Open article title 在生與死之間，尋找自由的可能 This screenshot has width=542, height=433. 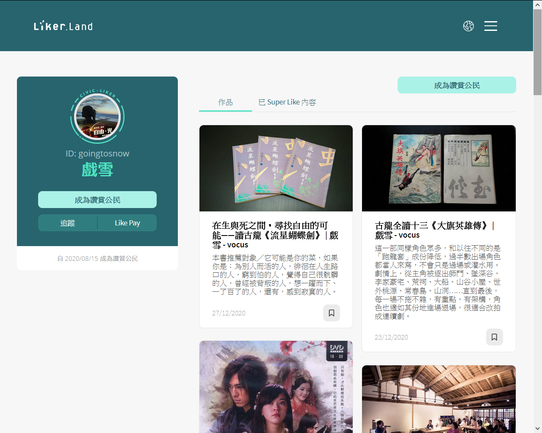(x=275, y=235)
